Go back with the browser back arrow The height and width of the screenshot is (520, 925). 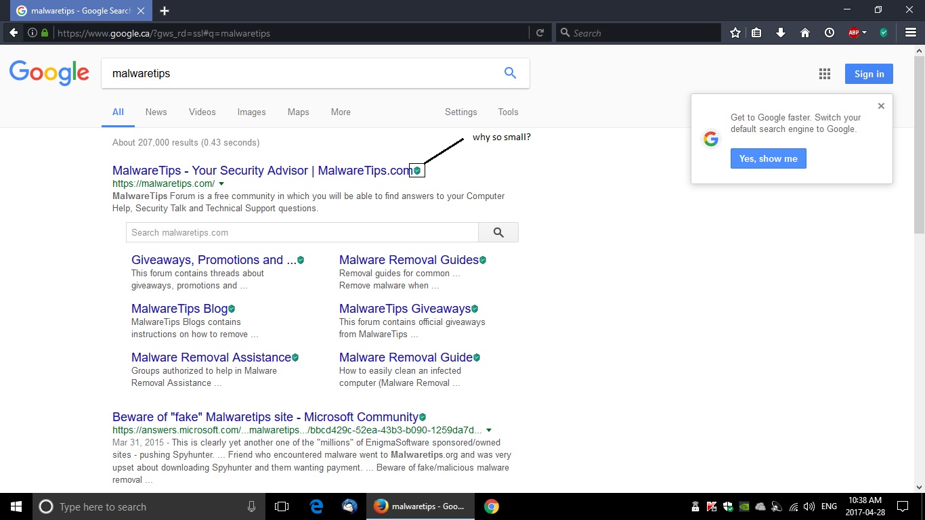(14, 32)
